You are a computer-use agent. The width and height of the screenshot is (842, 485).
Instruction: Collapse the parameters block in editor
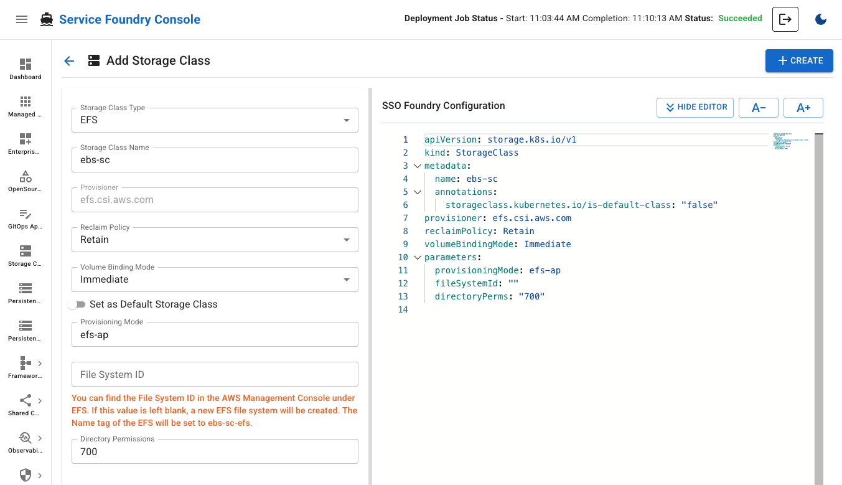417,258
